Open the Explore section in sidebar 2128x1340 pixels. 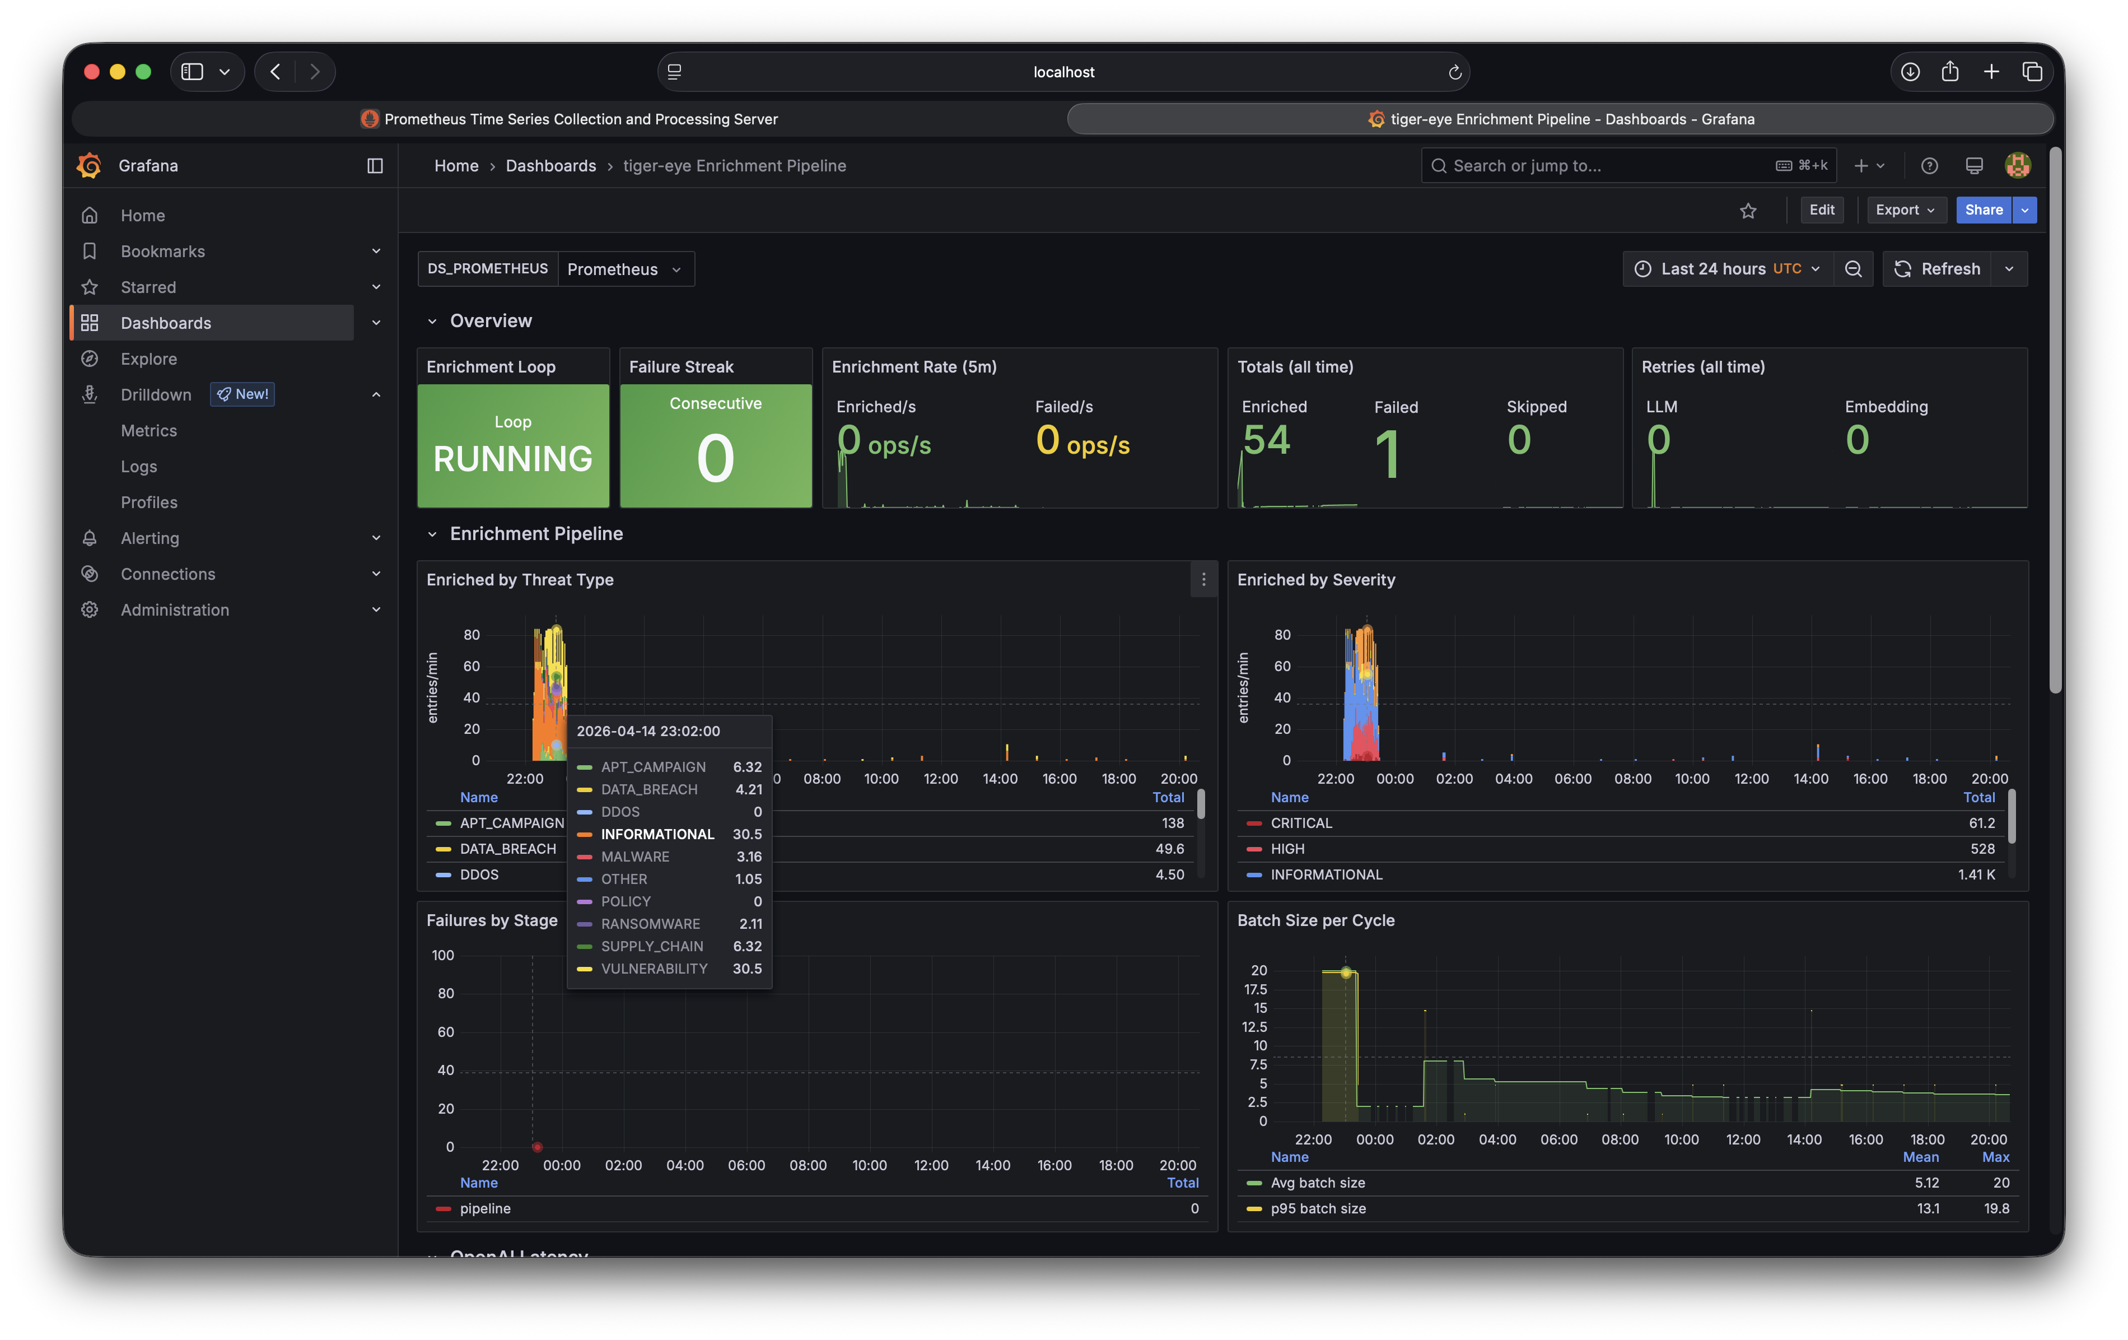(148, 358)
